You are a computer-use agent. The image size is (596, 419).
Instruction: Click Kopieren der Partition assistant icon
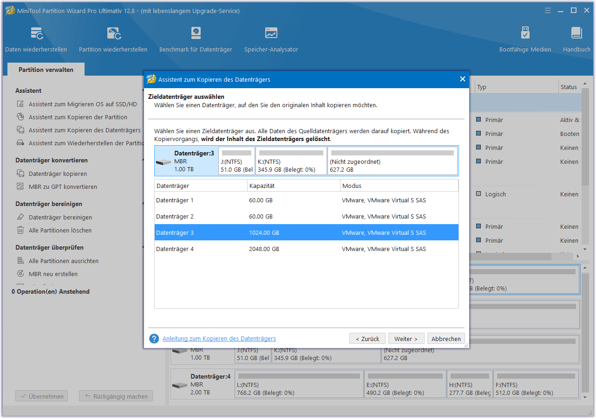point(20,117)
